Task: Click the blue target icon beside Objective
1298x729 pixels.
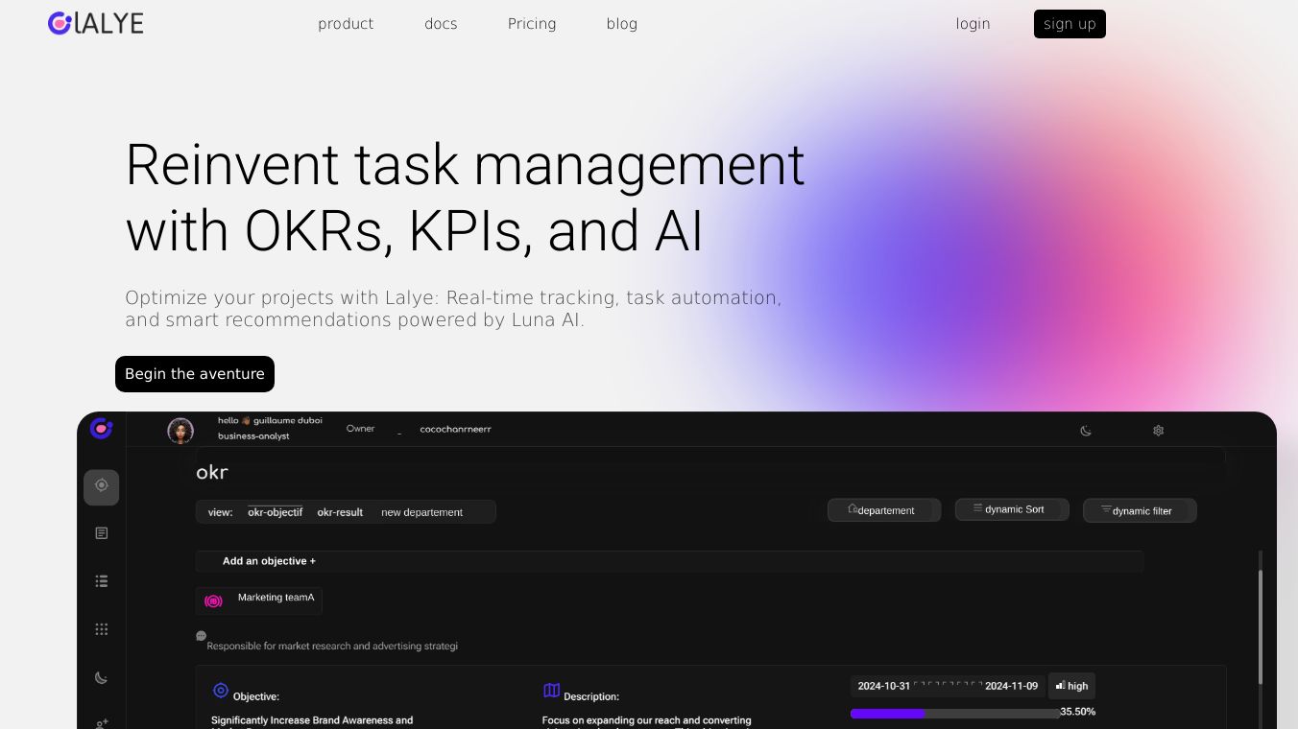Action: pyautogui.click(x=221, y=691)
